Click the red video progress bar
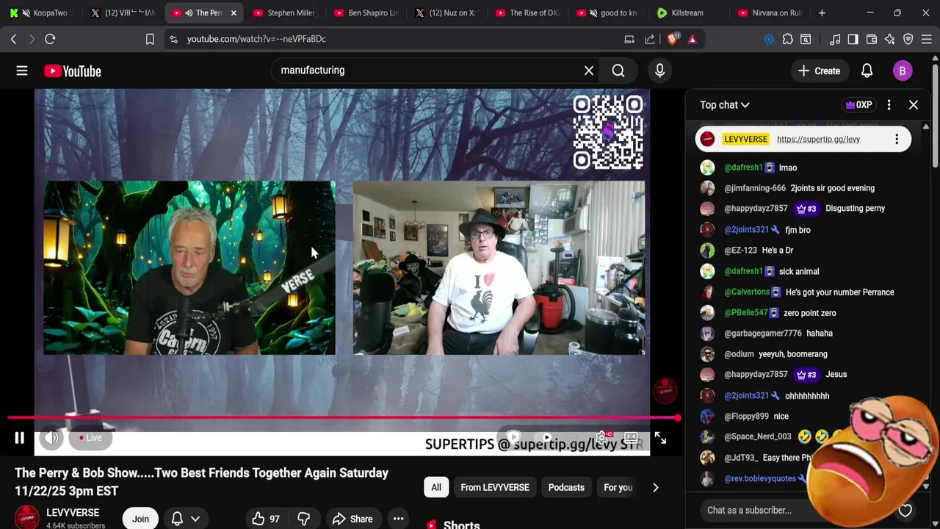The image size is (940, 529). pos(344,418)
